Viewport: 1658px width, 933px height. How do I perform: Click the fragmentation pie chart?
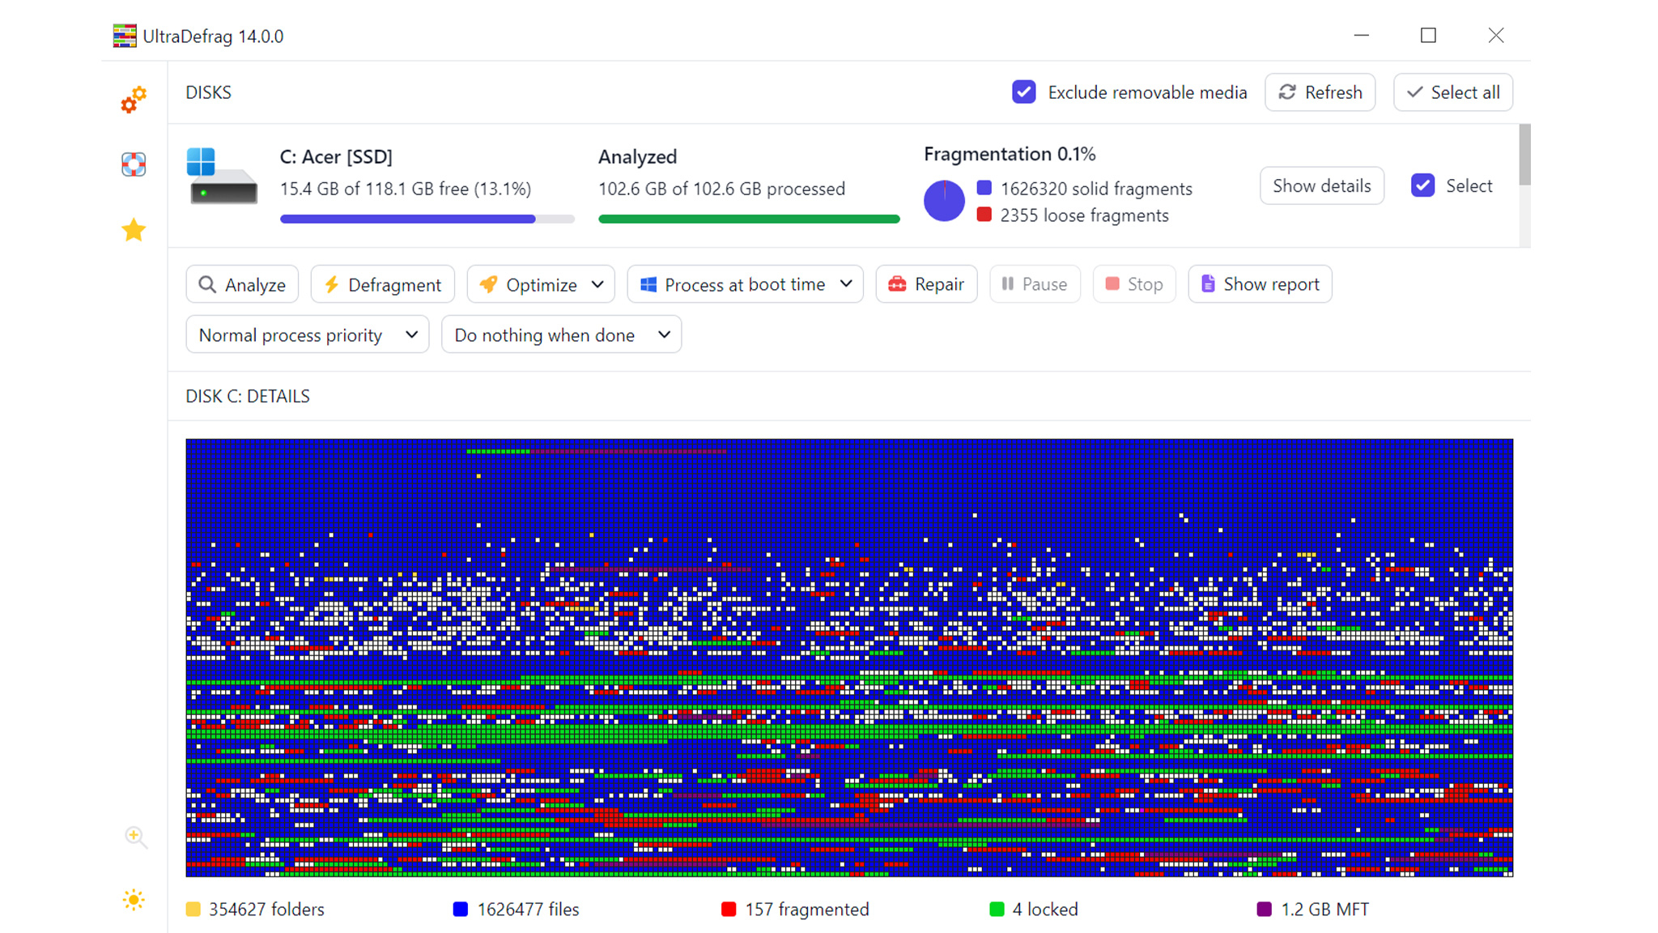click(x=944, y=200)
